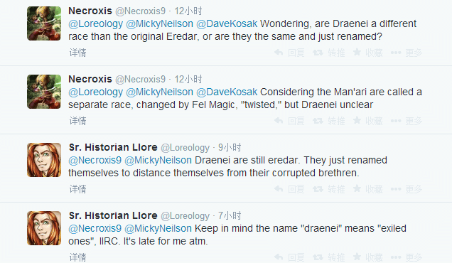Reply to the Man'ari tweet by Necroxis
The image size is (452, 263).
coord(289,121)
